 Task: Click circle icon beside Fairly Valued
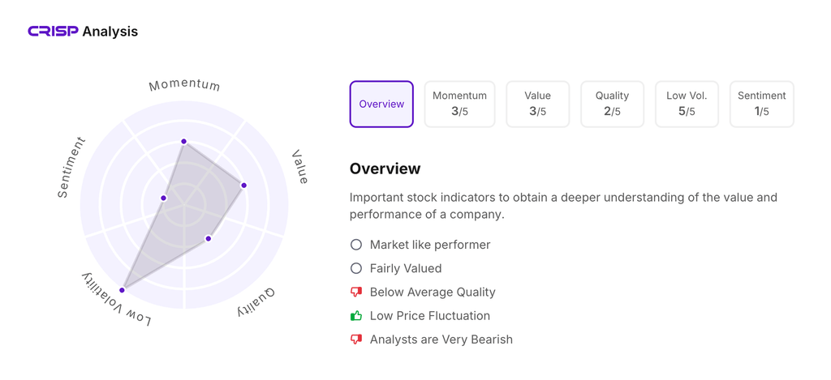[355, 268]
